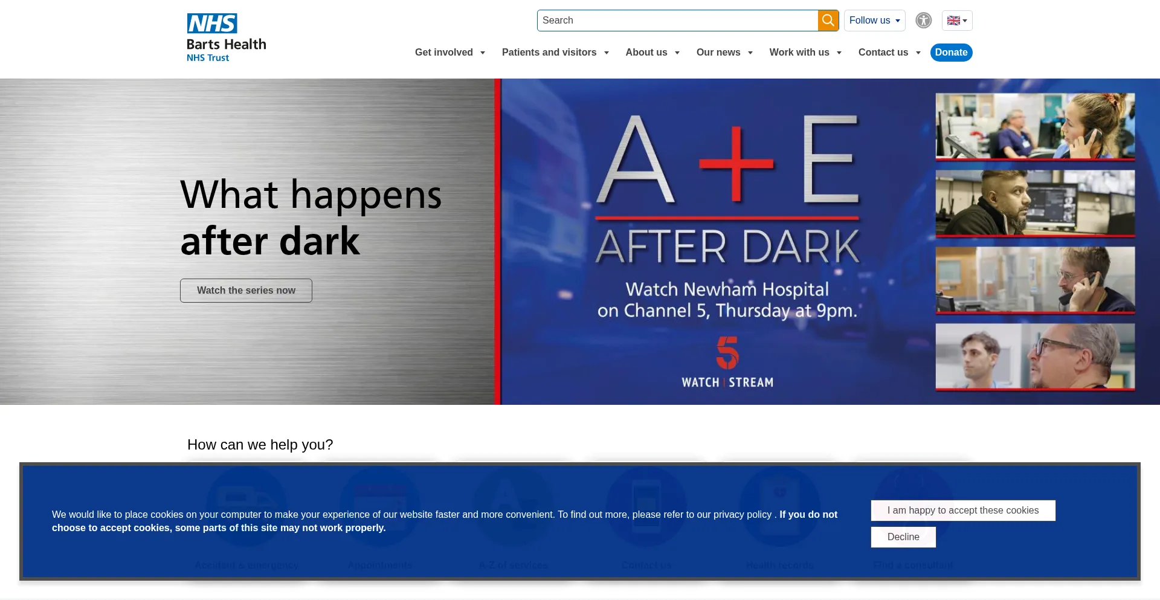Open the Patients and visitors menu
Image resolution: width=1160 pixels, height=600 pixels.
click(555, 53)
